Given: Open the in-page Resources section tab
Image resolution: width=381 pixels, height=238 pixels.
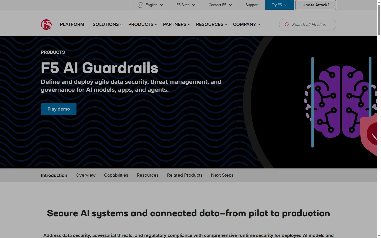Looking at the screenshot, I should pyautogui.click(x=148, y=175).
